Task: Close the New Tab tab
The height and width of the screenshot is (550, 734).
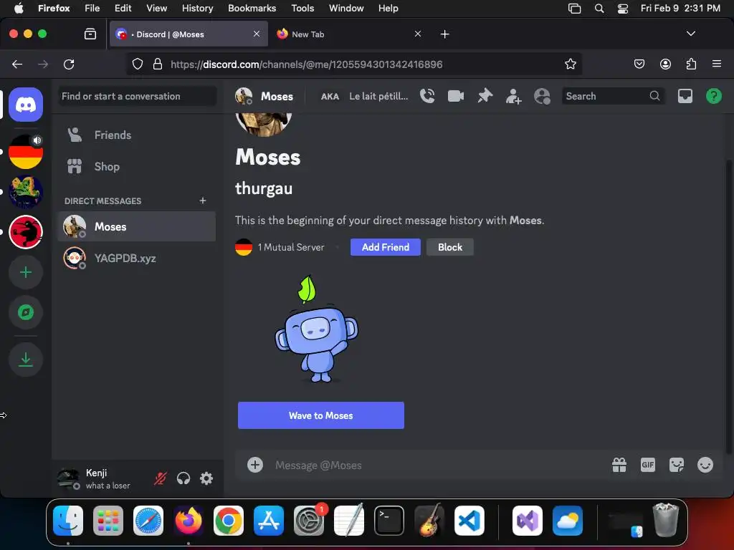Action: 418,34
